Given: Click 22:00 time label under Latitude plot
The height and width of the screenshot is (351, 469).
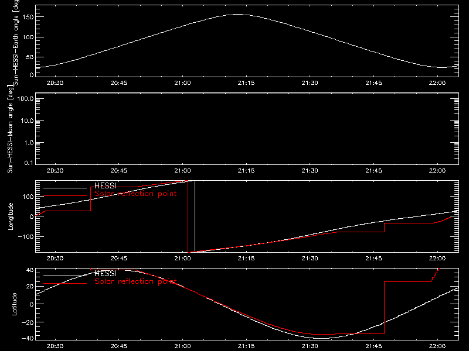Looking at the screenshot, I should pos(437,346).
